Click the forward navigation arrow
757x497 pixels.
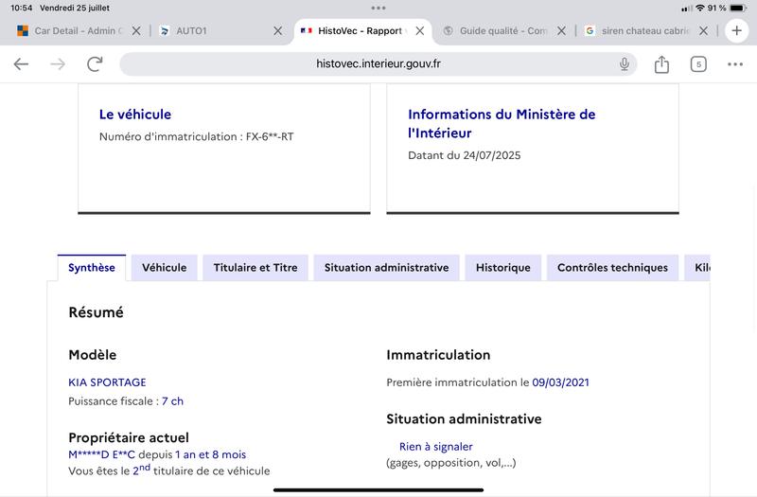[x=58, y=63]
